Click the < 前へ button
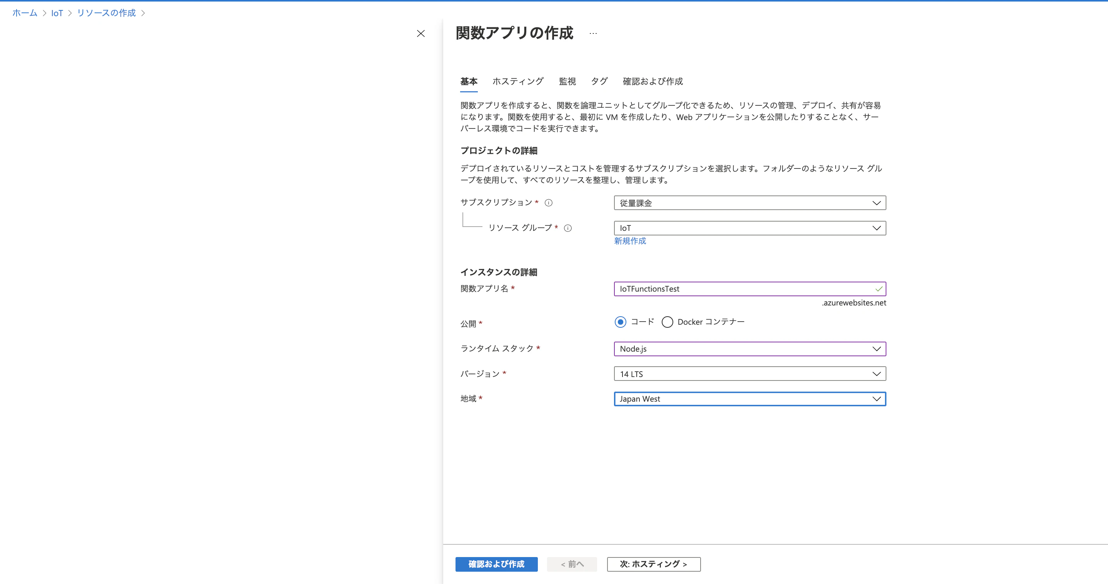The image size is (1108, 584). point(572,564)
